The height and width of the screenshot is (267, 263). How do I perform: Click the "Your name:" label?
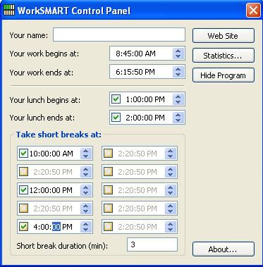[29, 35]
